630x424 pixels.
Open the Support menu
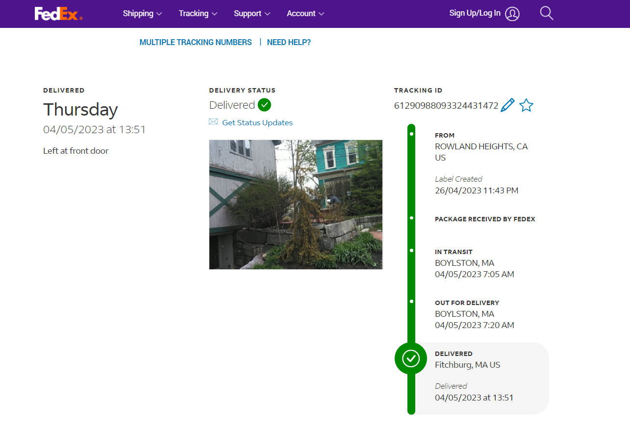coord(252,14)
